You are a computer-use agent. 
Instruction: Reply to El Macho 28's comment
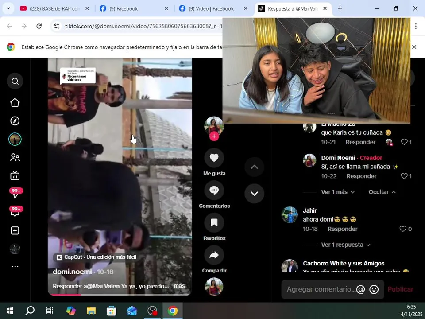[360, 142]
